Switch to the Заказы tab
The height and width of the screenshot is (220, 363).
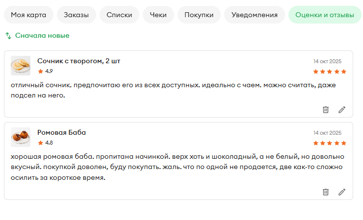tap(76, 15)
